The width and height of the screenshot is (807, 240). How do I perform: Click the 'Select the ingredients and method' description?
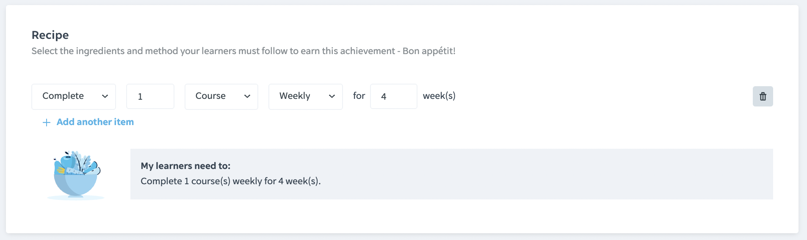pos(243,51)
